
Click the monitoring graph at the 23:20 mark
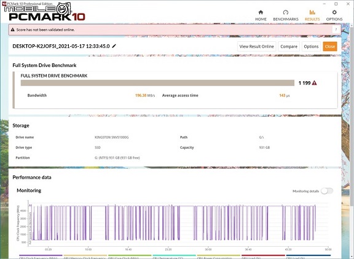[x=168, y=226]
